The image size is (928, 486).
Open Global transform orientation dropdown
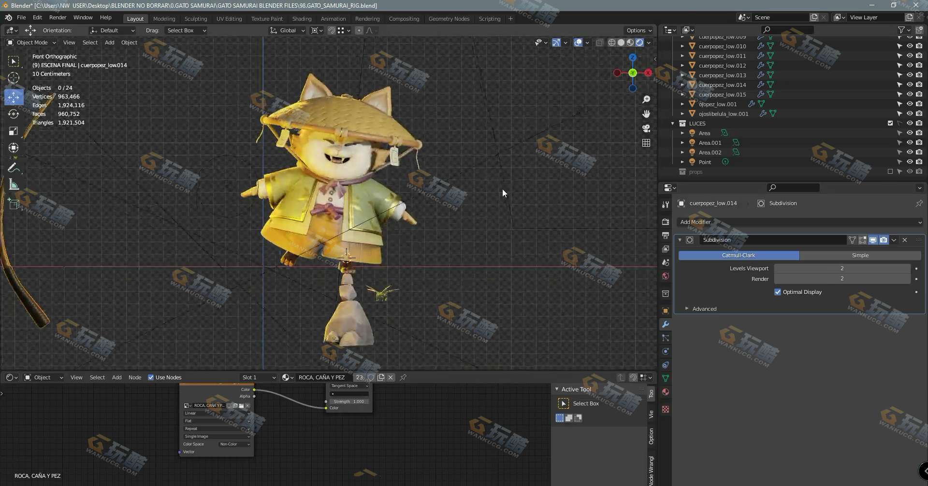(287, 30)
